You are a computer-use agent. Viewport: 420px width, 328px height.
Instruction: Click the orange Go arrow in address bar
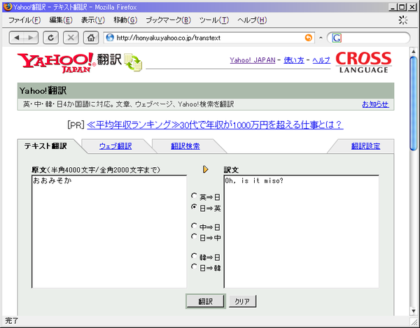point(309,38)
